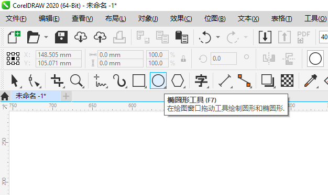The image size is (328, 195).
Task: Click the Export icon
Action: 285,37
